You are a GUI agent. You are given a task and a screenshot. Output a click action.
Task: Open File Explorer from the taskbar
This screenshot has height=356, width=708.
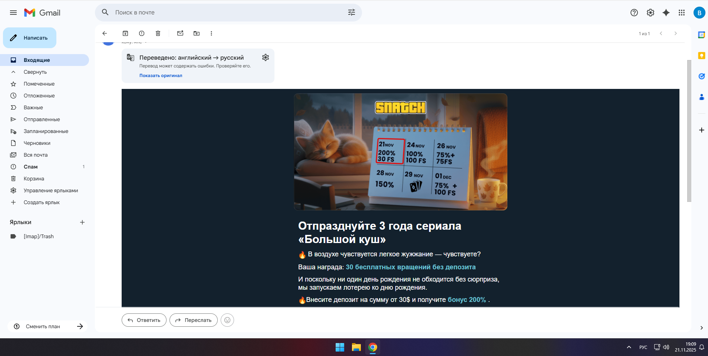pyautogui.click(x=356, y=347)
